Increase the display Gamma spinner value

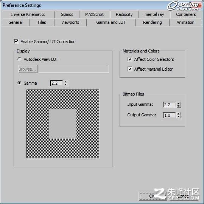coord(66,82)
